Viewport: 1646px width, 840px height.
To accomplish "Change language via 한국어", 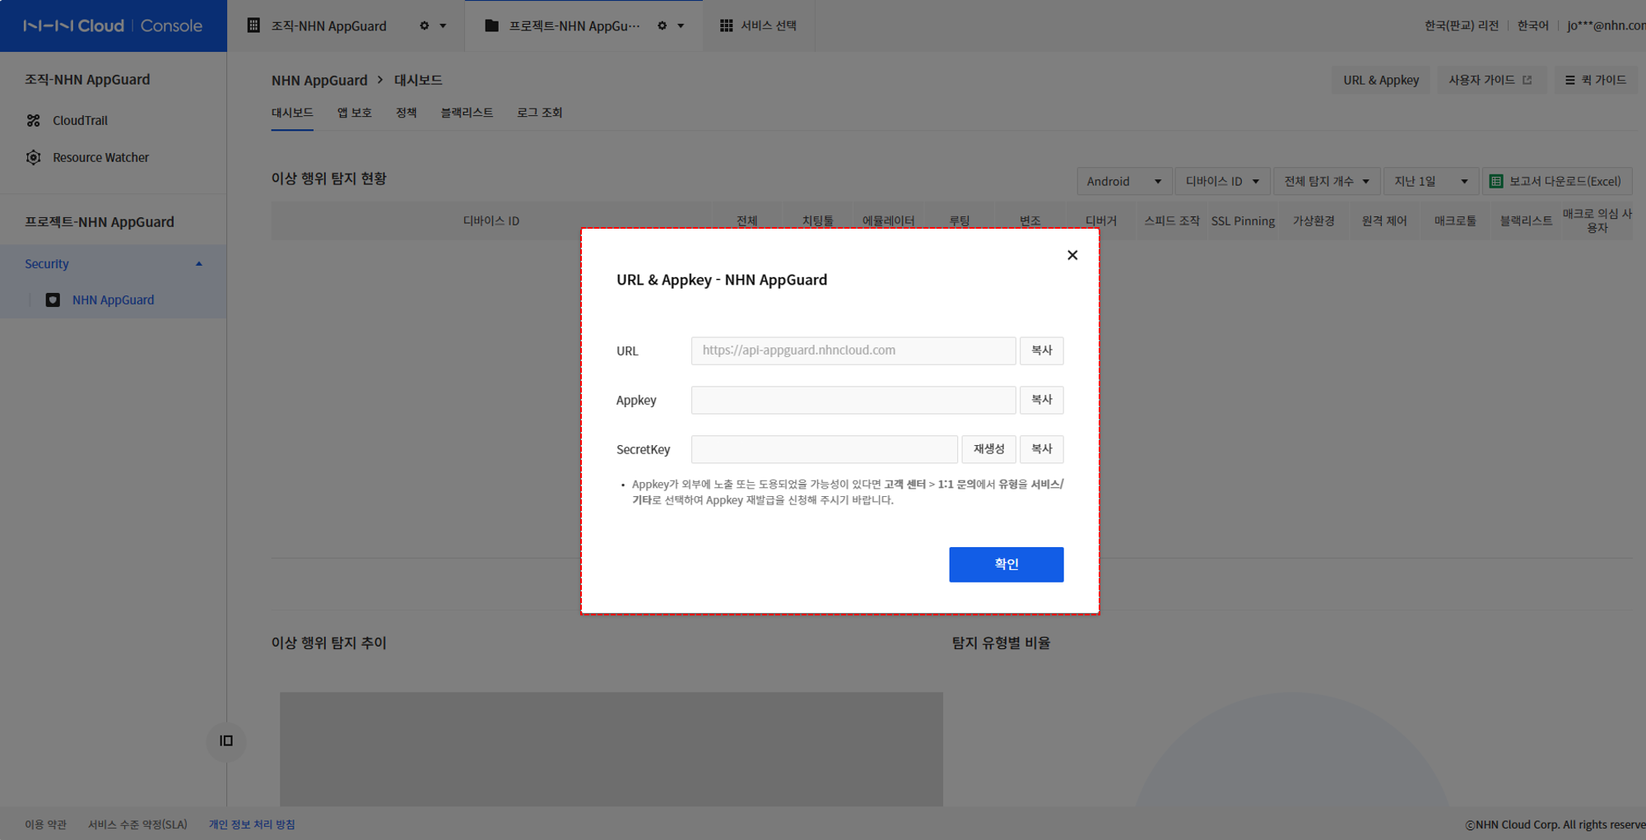I will click(x=1532, y=26).
